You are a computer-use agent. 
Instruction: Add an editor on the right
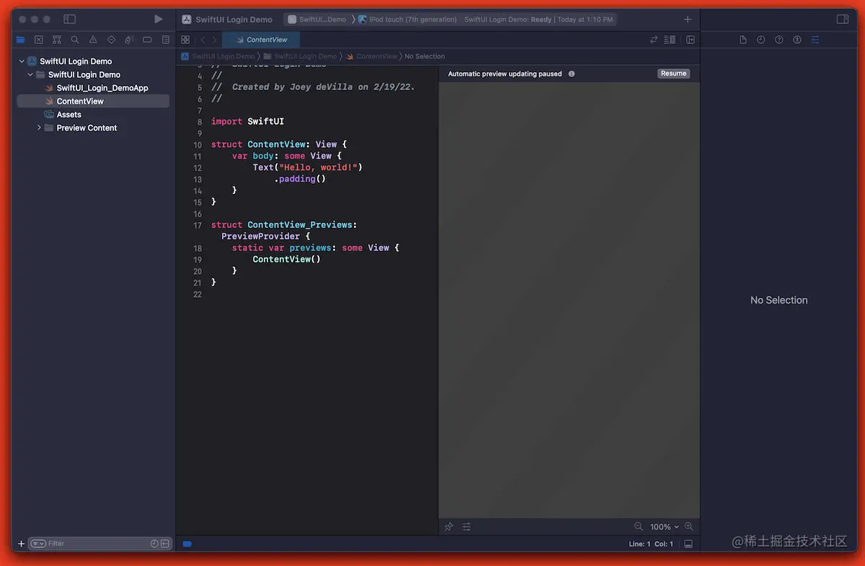[x=691, y=40]
